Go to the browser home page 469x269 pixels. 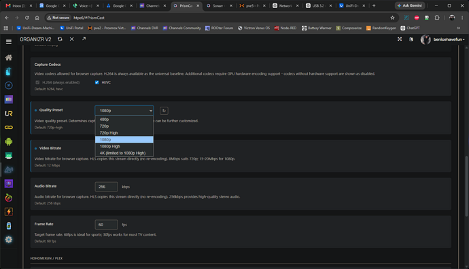coord(37,18)
